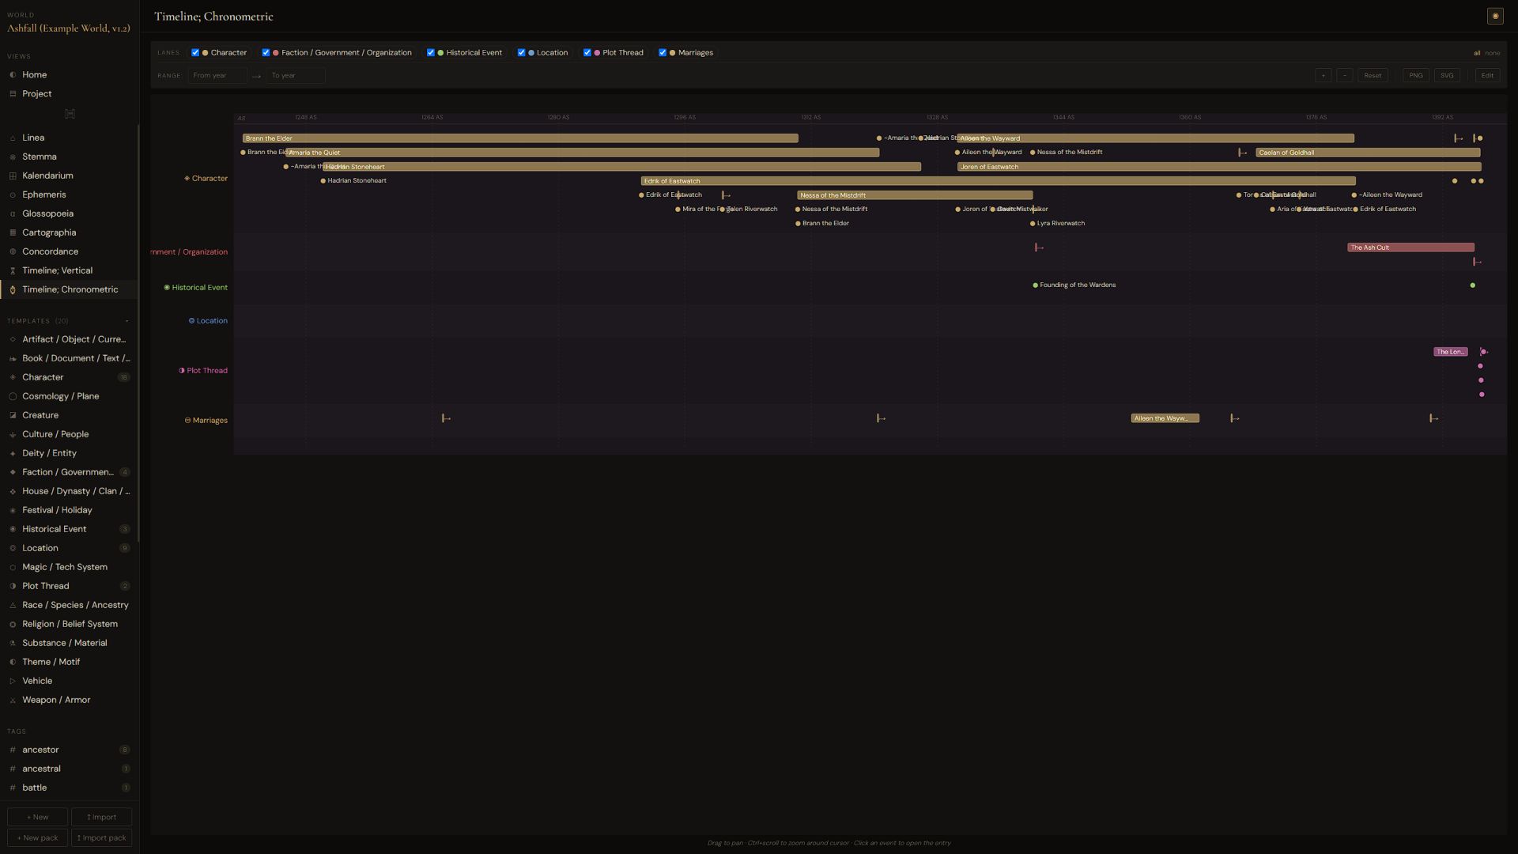The height and width of the screenshot is (854, 1518).
Task: Click the Timeline; Vertical hourglass icon
Action: [x=13, y=271]
